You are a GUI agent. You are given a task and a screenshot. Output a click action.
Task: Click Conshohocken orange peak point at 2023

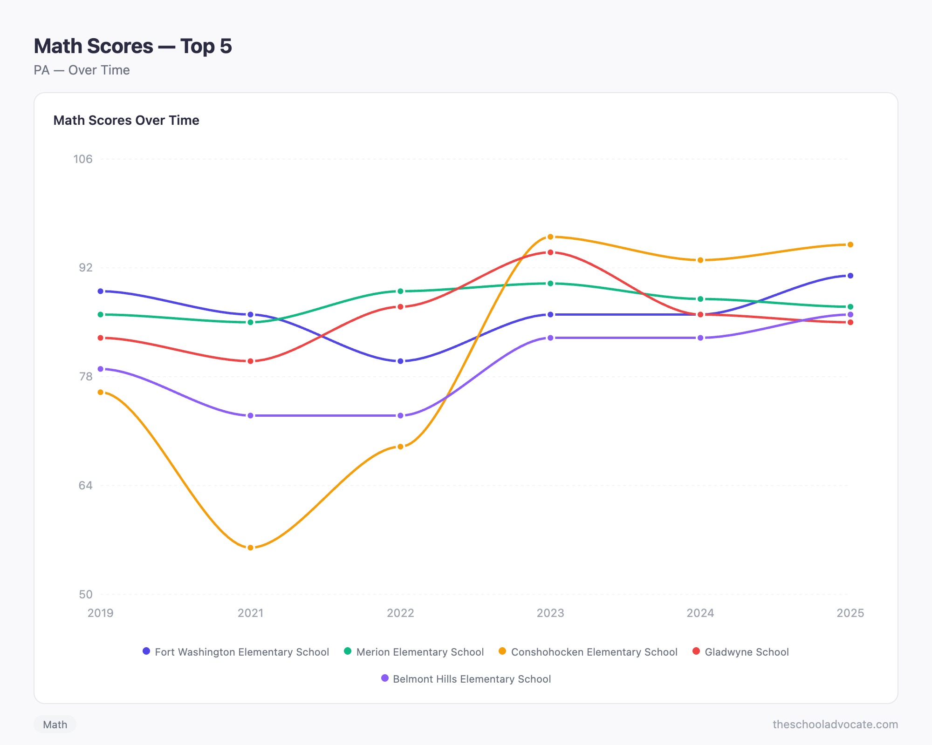click(550, 237)
